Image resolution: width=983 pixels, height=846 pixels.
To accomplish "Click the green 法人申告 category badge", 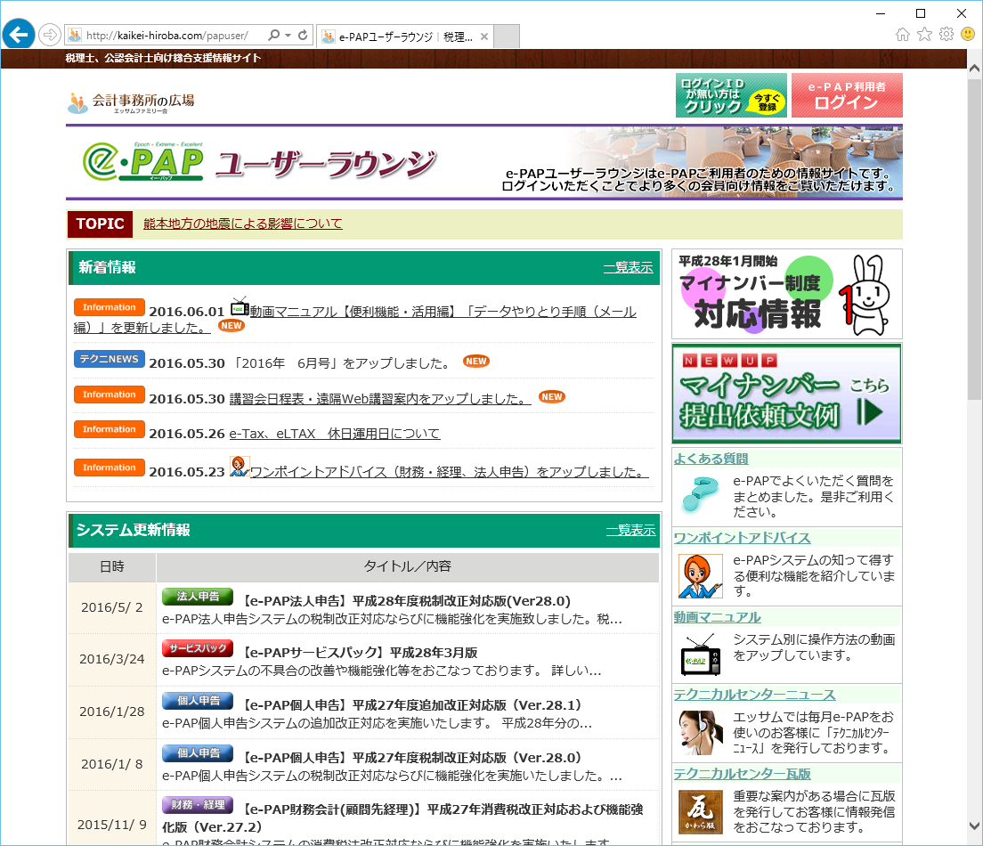I will [198, 597].
